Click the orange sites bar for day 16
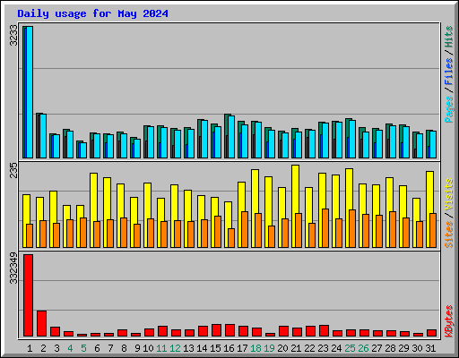The height and width of the screenshot is (358, 459). coord(231,238)
